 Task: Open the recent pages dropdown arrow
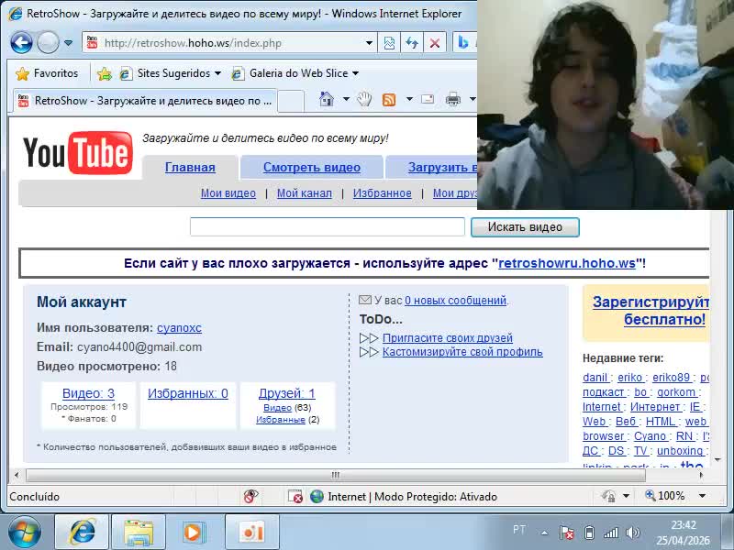pyautogui.click(x=69, y=43)
